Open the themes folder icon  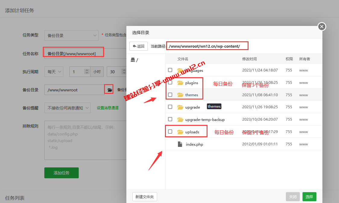point(181,95)
